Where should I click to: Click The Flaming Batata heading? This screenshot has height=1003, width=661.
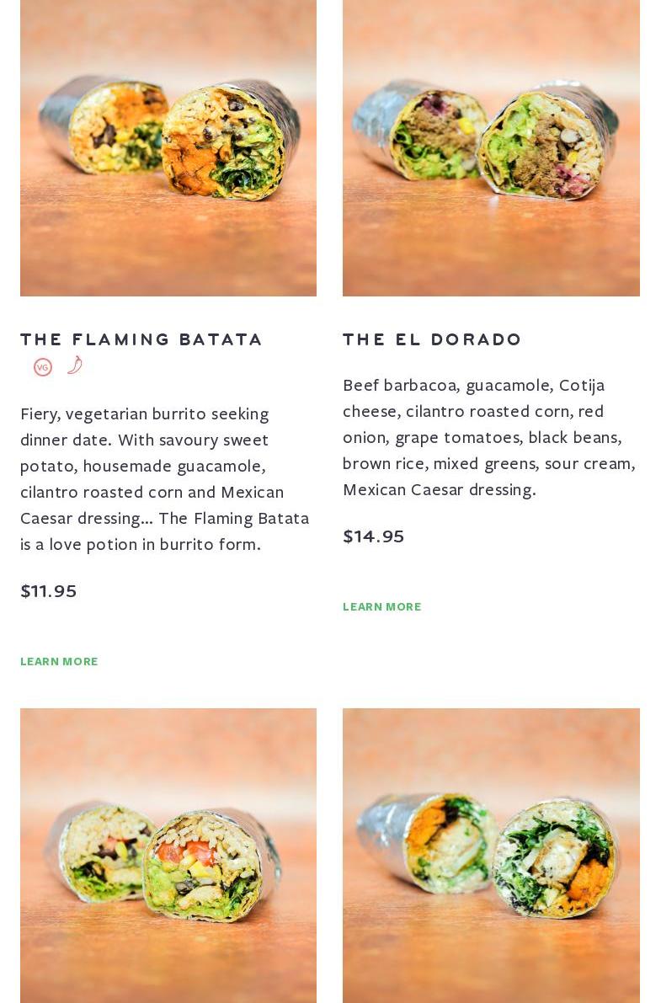click(x=141, y=339)
